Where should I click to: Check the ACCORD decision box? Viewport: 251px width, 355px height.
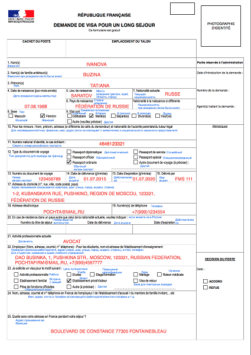[206, 281]
